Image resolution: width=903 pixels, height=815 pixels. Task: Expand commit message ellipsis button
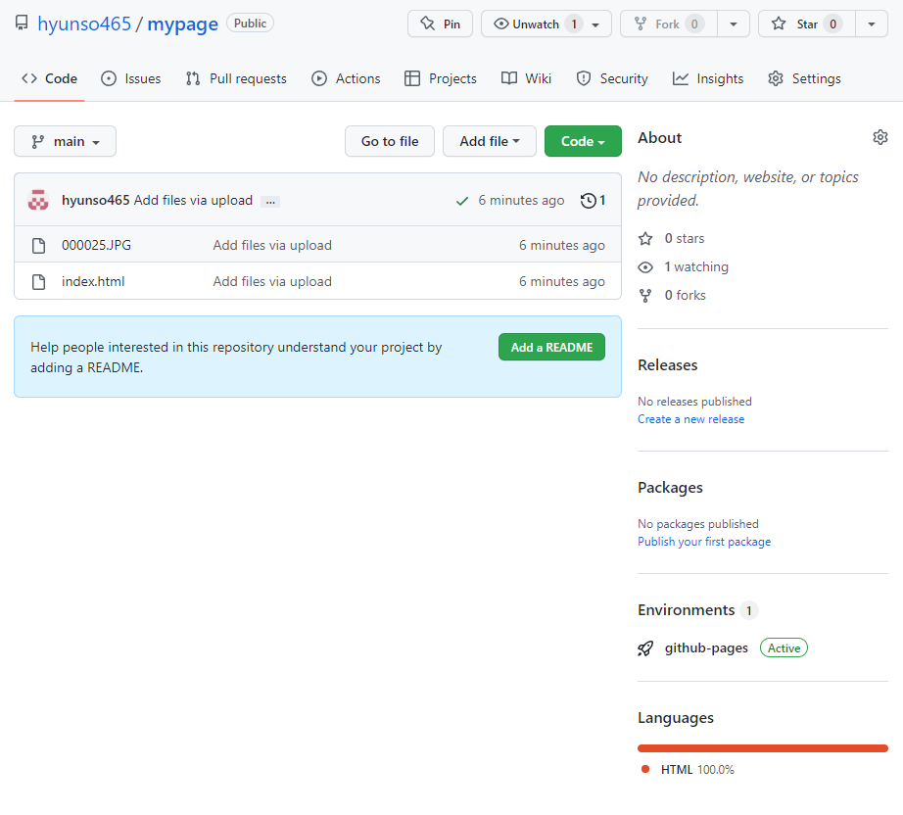point(270,202)
